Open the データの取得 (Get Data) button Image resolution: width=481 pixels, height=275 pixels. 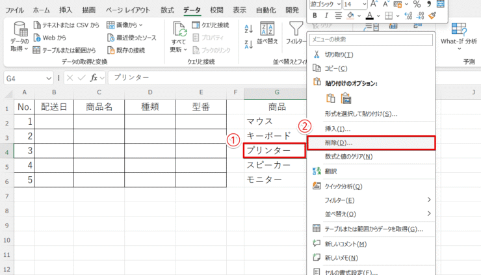20,37
